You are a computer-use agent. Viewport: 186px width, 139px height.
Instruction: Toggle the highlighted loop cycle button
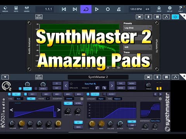(x=86, y=9)
